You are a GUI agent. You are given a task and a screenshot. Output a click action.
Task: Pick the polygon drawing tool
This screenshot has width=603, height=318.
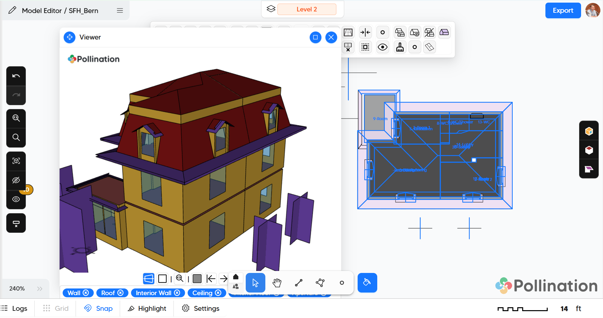click(320, 283)
